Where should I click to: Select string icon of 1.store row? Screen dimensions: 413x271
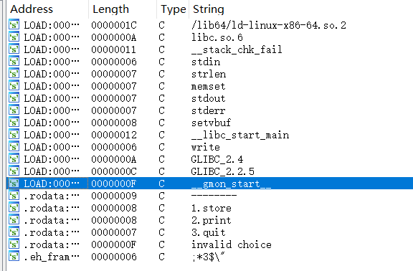tap(14, 208)
